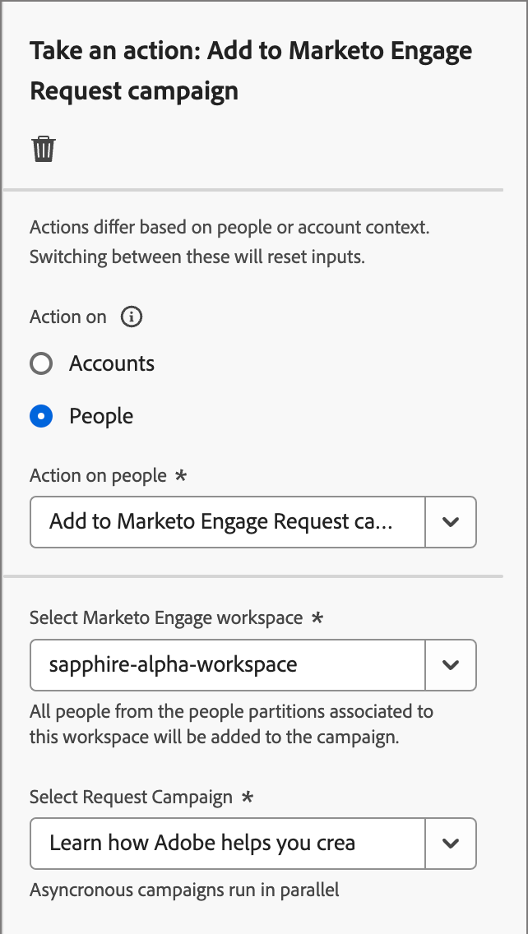Viewport: 528px width, 934px height.
Task: Open the Marketo Engage workspace dropdown chevron
Action: click(x=451, y=664)
